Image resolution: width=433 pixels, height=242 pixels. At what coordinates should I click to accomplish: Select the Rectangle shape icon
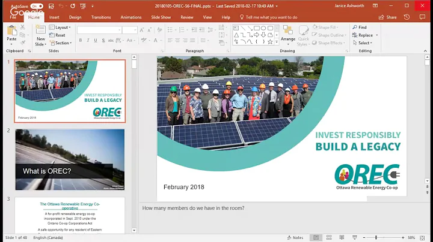pyautogui.click(x=257, y=28)
